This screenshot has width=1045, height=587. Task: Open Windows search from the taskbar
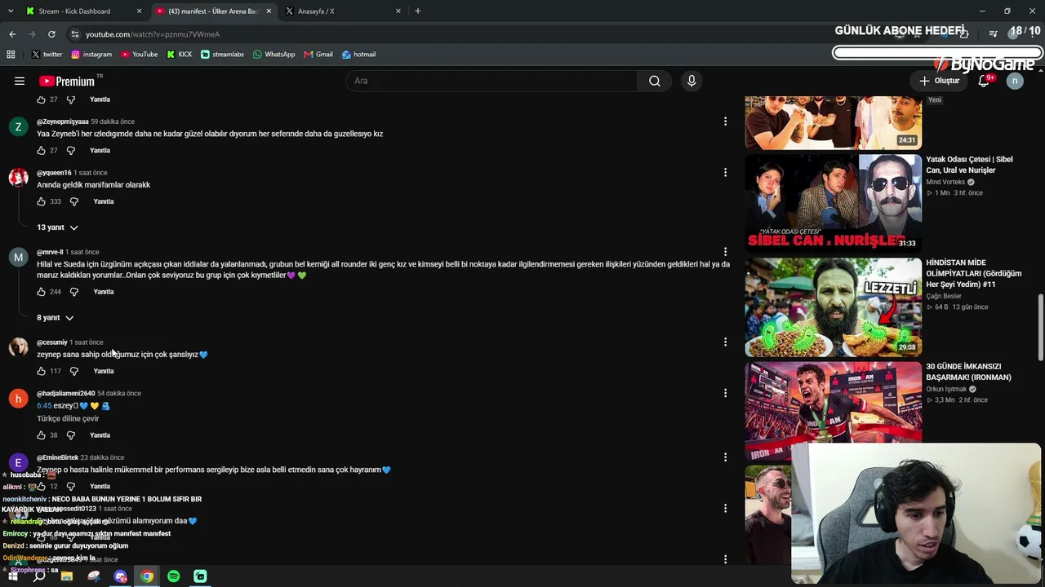tap(39, 576)
